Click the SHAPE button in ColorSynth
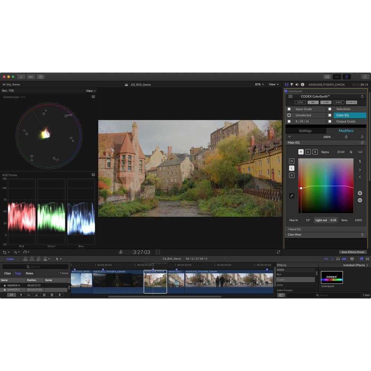This screenshot has height=371, width=371. tap(338, 102)
